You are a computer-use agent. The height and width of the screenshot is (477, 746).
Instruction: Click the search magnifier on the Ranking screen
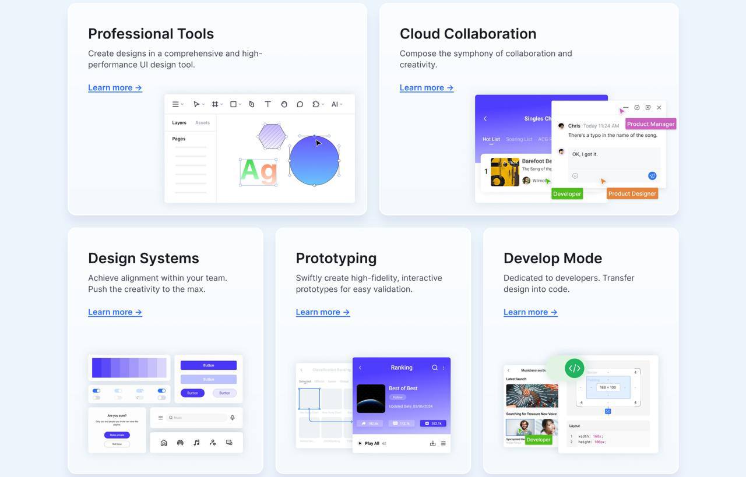(x=434, y=368)
